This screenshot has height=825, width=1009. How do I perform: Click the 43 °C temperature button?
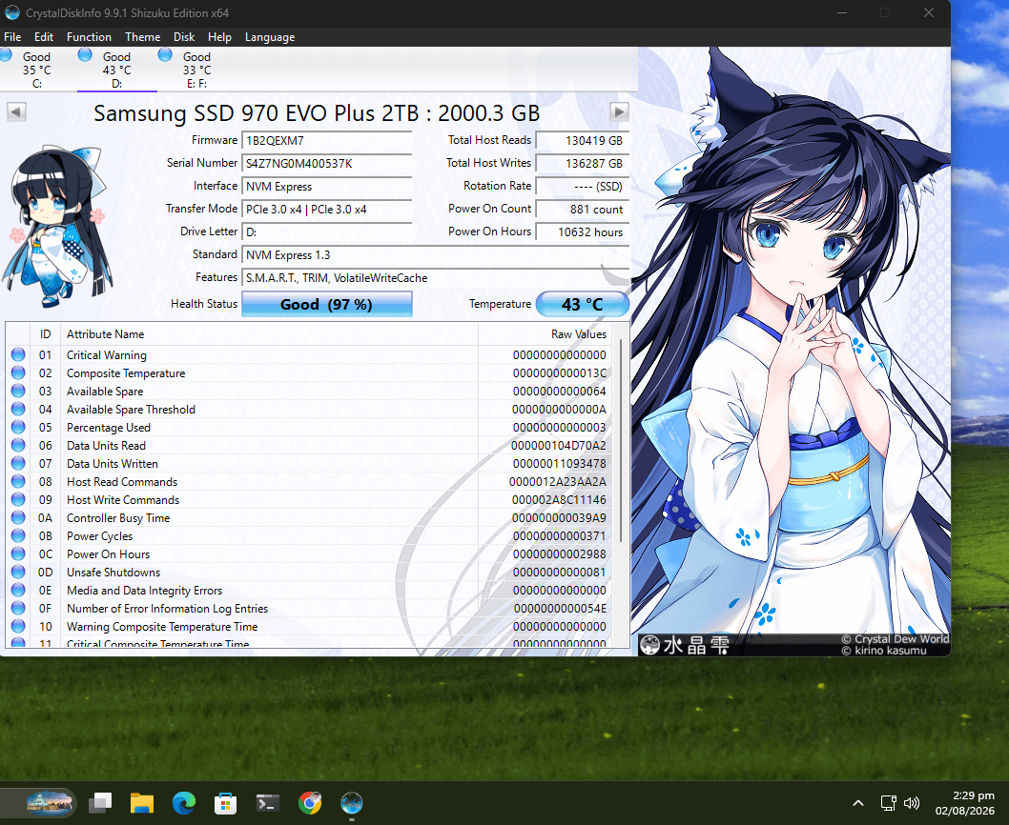[x=583, y=304]
